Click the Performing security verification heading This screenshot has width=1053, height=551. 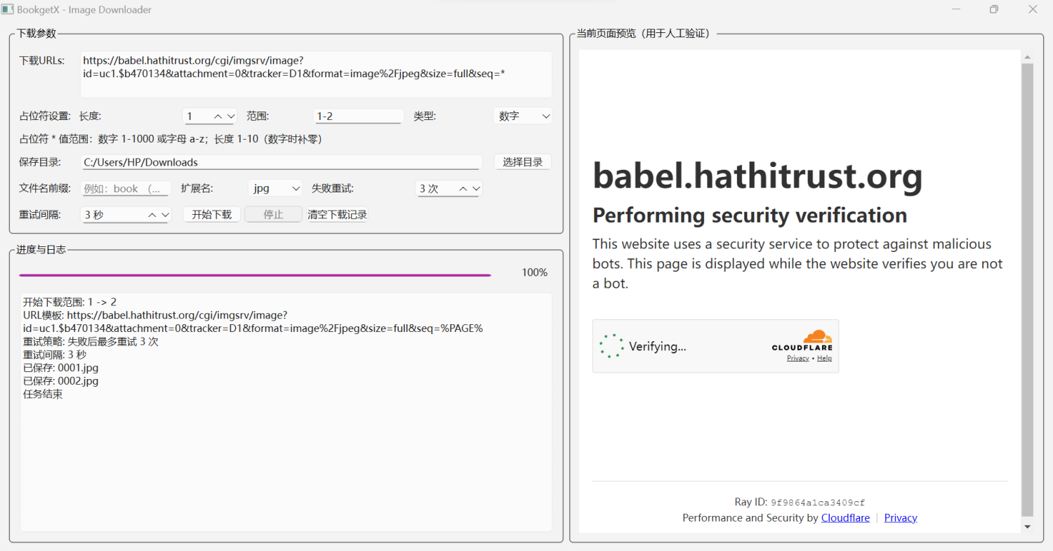tap(750, 215)
